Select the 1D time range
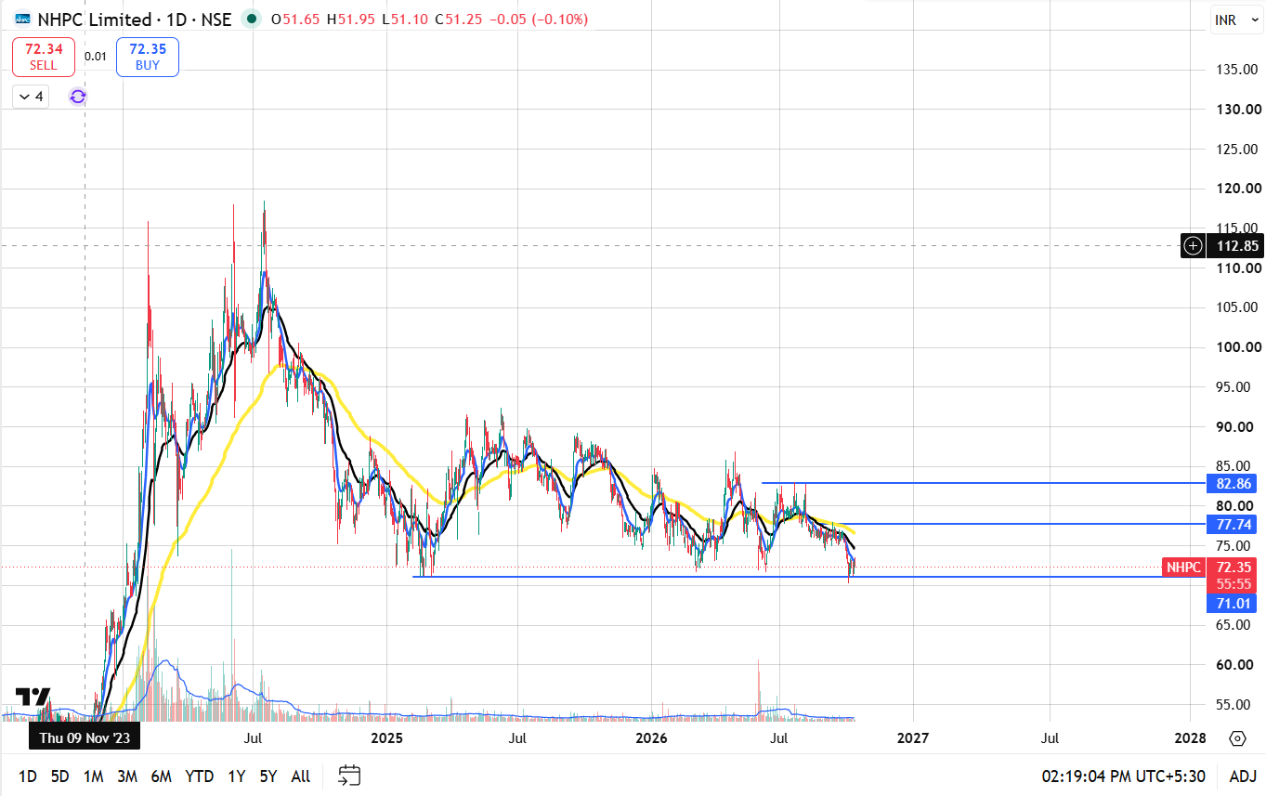 click(29, 776)
